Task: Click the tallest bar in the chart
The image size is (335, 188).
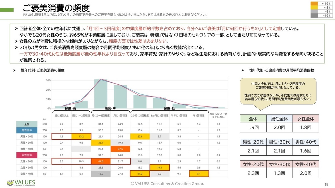Action: click(x=101, y=94)
